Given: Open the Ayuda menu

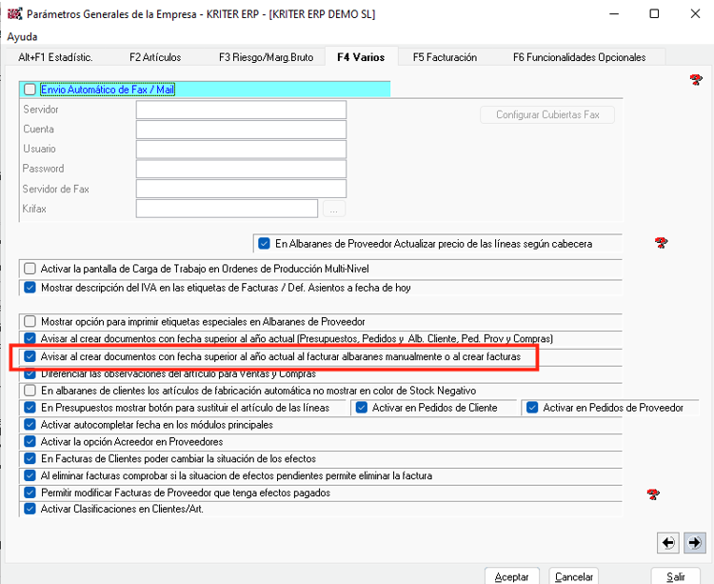Looking at the screenshot, I should pyautogui.click(x=22, y=36).
